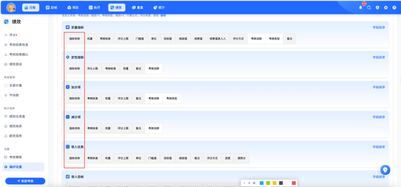Open the notifications bell icon

point(361,7)
